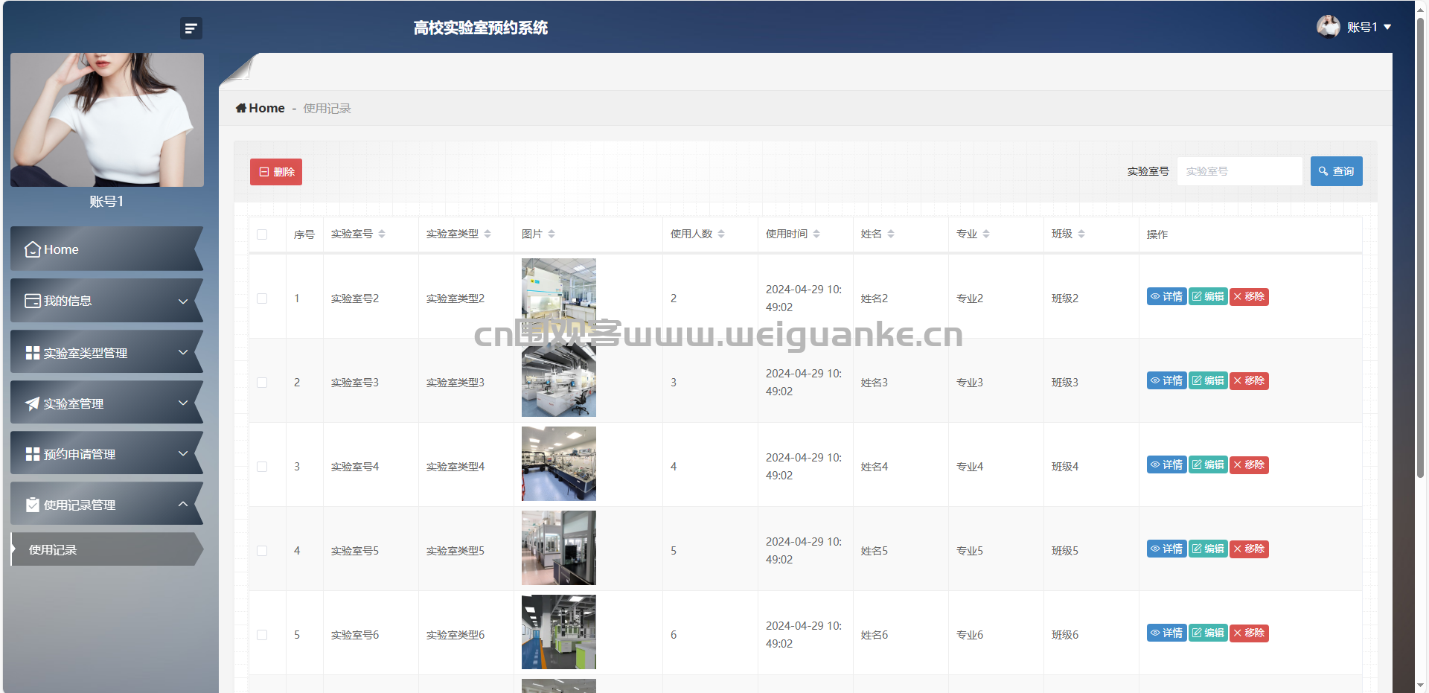Viewport: 1429px width, 693px height.
Task: Click the 实验室管理 paper plane icon
Action: click(33, 403)
